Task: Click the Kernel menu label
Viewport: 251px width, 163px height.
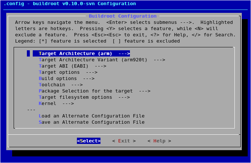Action: pyautogui.click(x=47, y=104)
